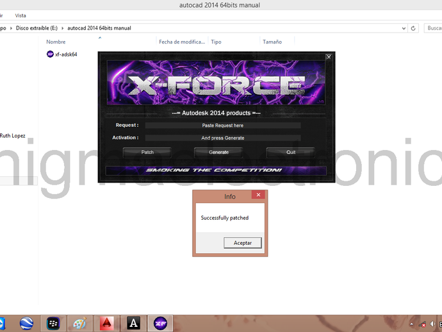The height and width of the screenshot is (332, 442).
Task: Close the Info dialog with the X
Action: [x=258, y=195]
